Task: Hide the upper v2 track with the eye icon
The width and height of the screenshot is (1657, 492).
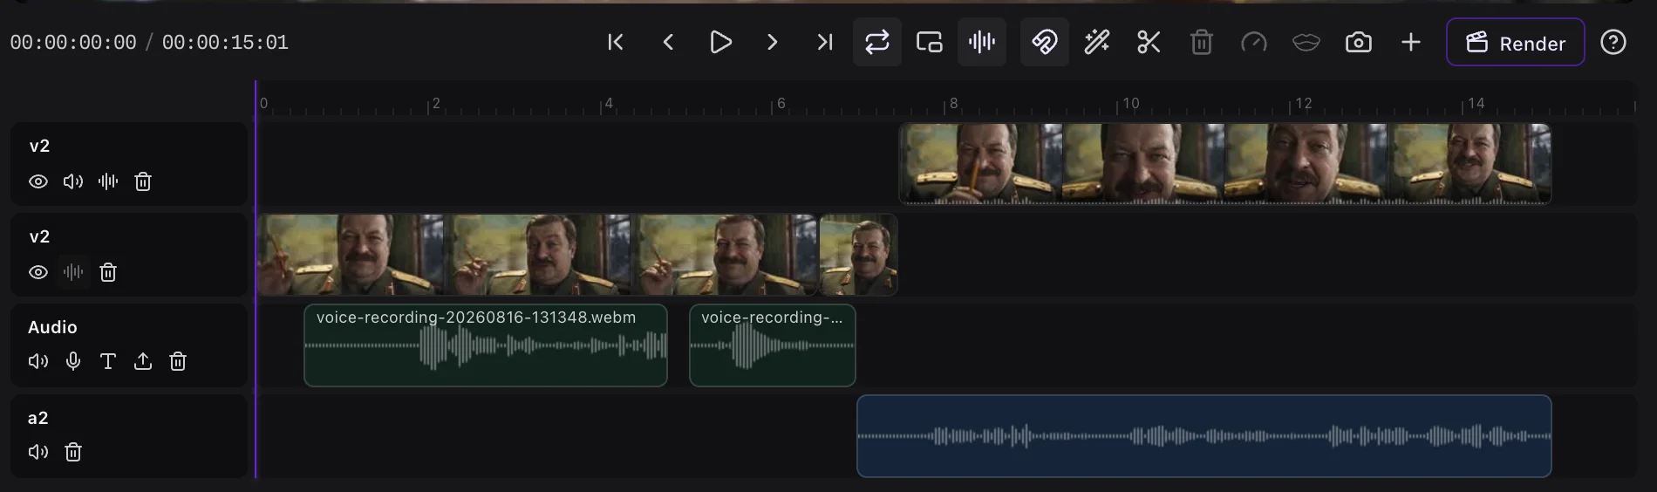Action: click(x=38, y=181)
